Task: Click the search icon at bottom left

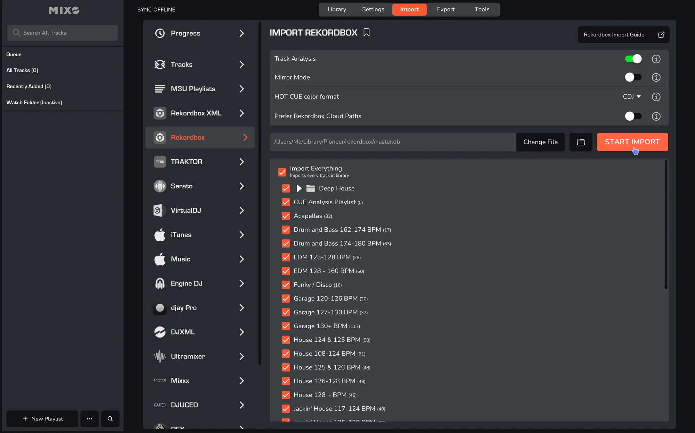Action: point(110,419)
